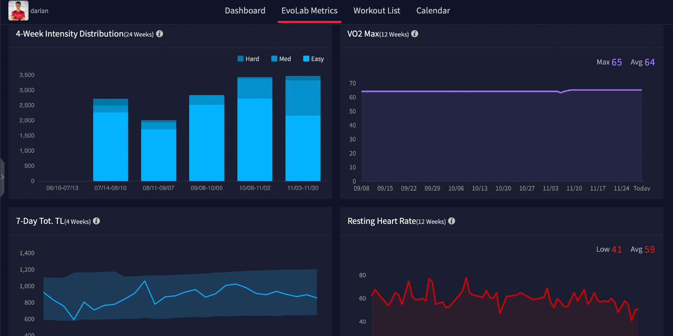673x336 pixels.
Task: Open the Workout List tab
Action: [x=376, y=10]
